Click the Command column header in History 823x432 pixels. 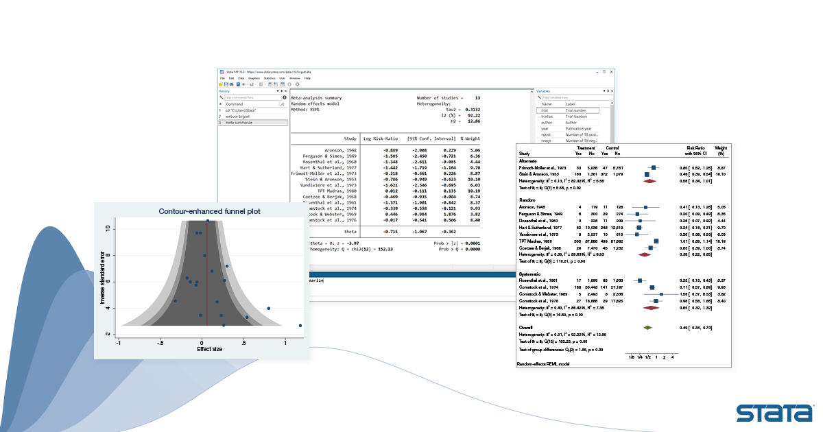234,104
